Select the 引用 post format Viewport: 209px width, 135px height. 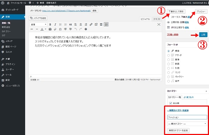click(x=169, y=68)
